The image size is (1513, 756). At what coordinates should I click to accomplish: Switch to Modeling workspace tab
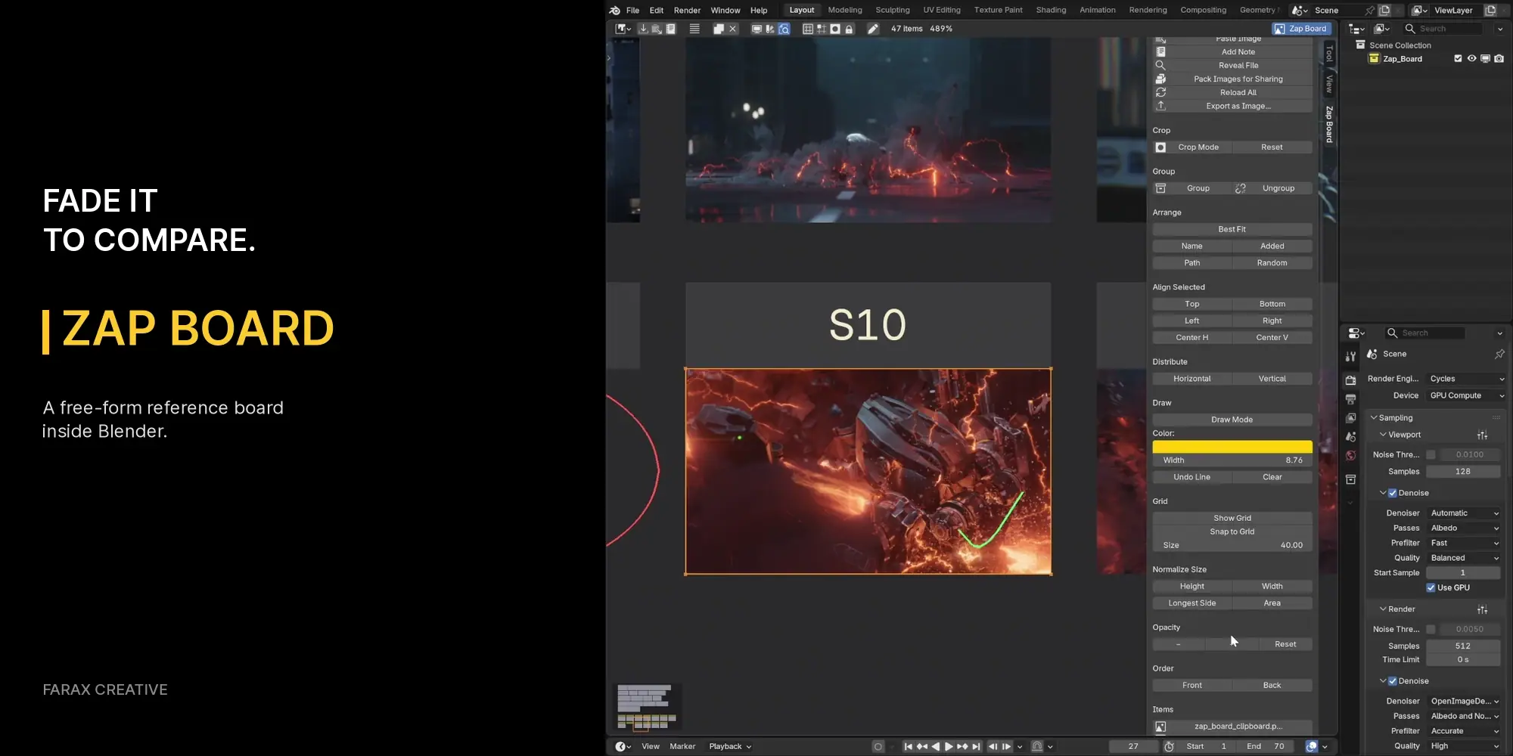(x=845, y=11)
